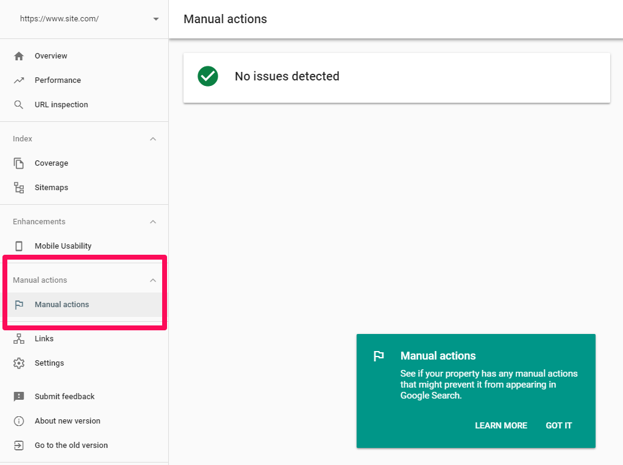623x465 pixels.
Task: Click the Sitemaps tree icon
Action: 19,188
